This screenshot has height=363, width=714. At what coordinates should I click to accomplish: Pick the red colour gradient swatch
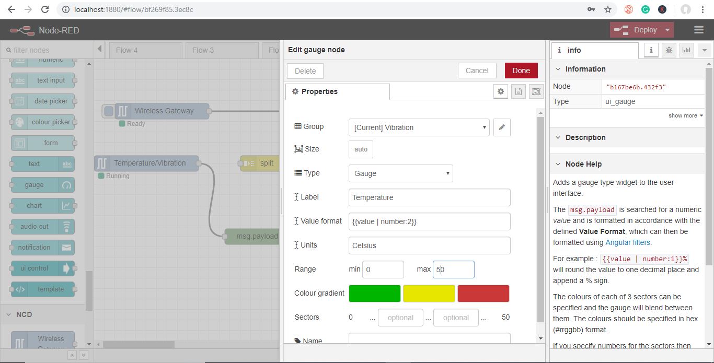tap(483, 294)
